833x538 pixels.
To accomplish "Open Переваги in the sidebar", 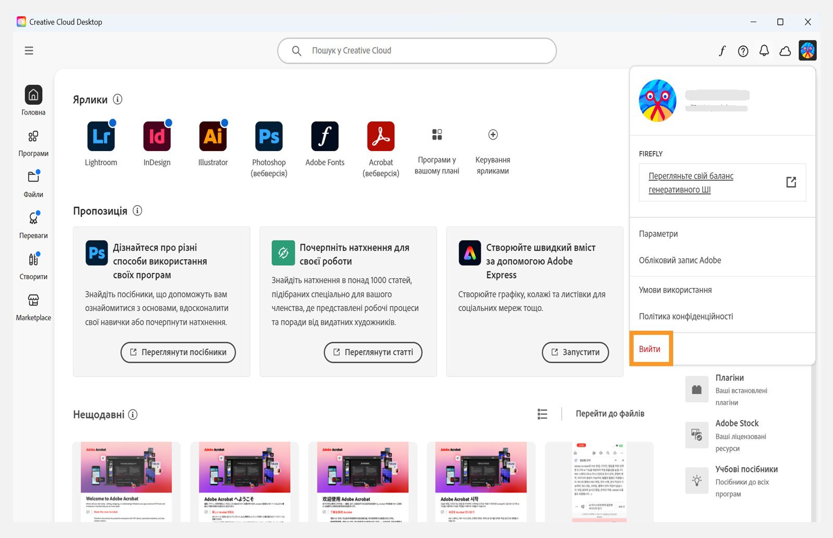I will [33, 225].
